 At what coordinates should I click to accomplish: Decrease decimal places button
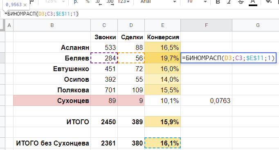(99, 2)
